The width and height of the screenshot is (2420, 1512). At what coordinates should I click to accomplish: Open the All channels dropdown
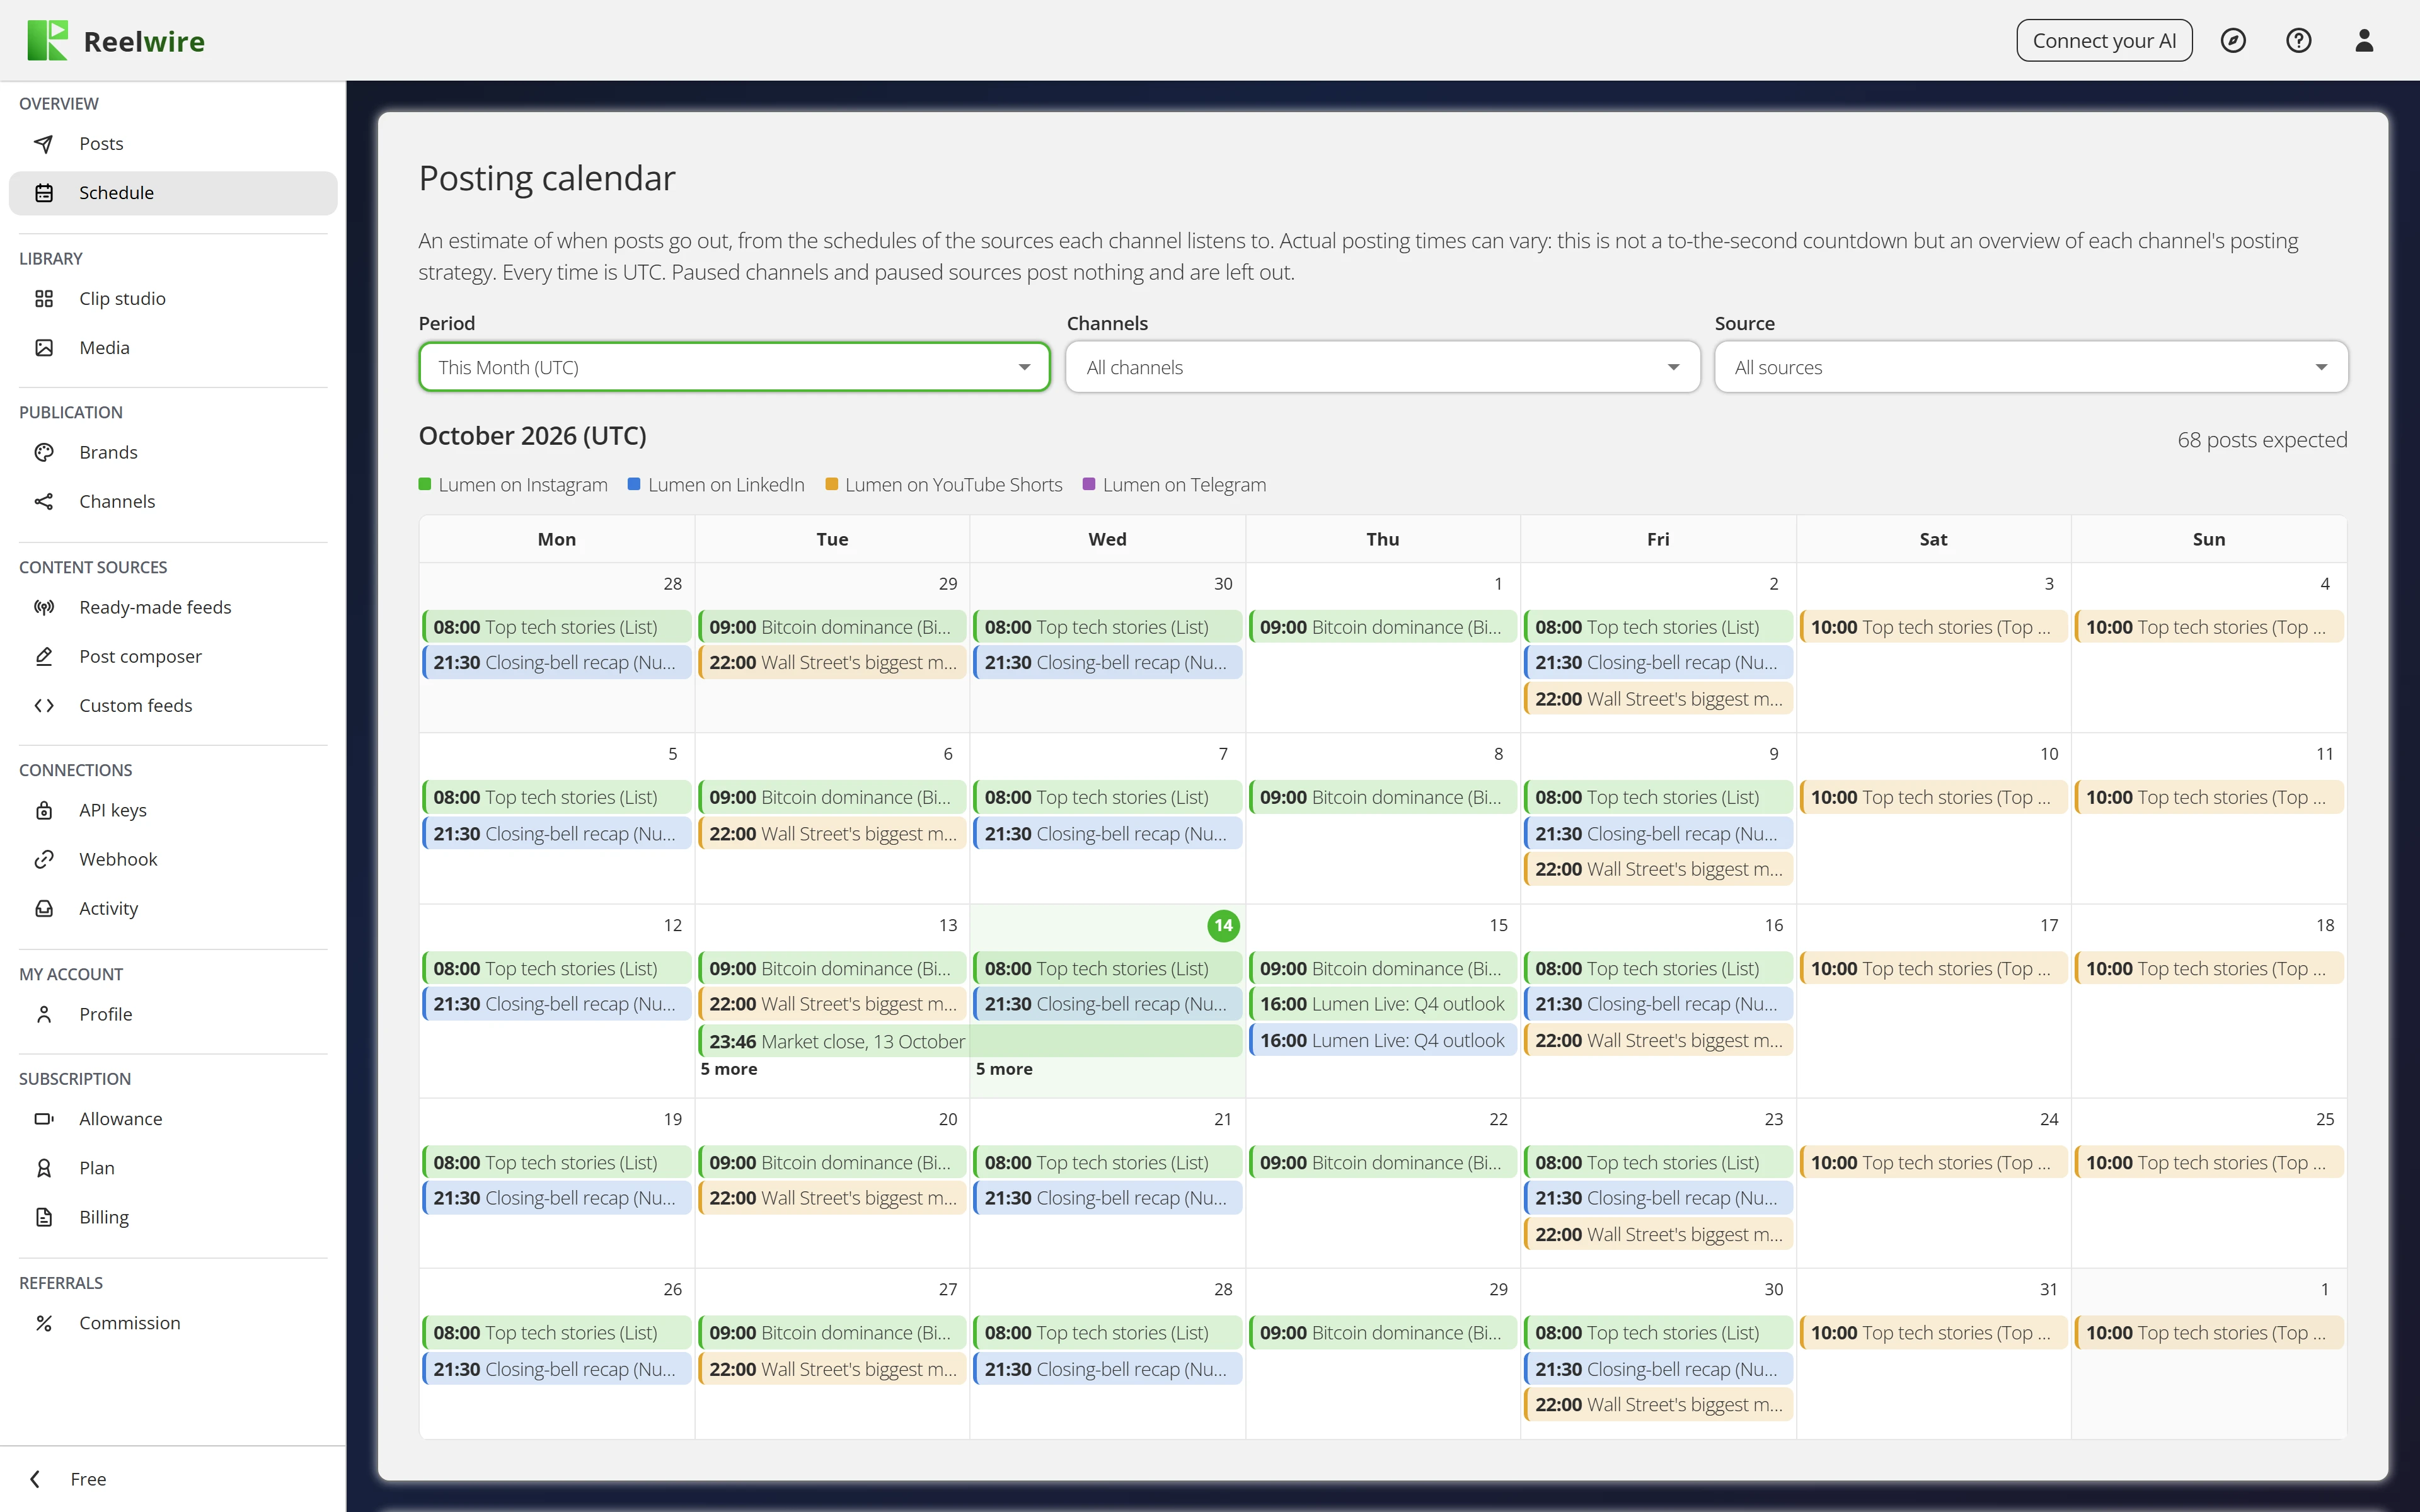pyautogui.click(x=1382, y=368)
